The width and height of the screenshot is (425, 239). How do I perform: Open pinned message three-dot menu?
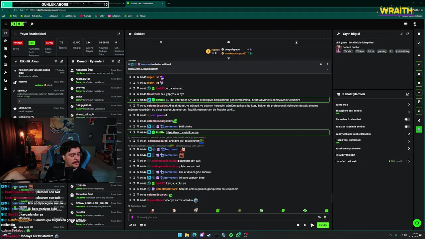(327, 64)
